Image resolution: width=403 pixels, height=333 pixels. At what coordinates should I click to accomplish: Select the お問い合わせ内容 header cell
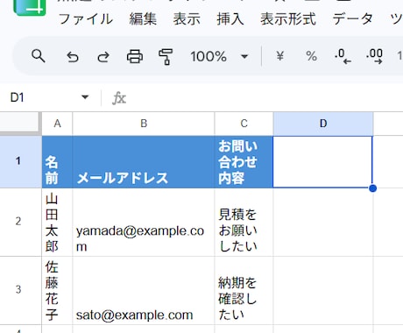(244, 162)
